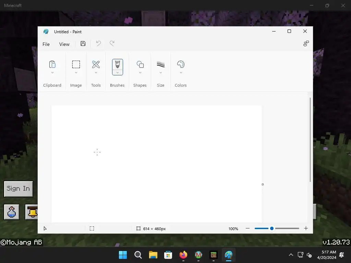Screen dimensions: 351x263
Task: Click the cursor position icon in status bar
Action: tap(45, 228)
